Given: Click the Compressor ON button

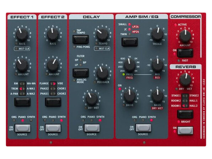Looking at the screenshot, I should coord(185,53).
